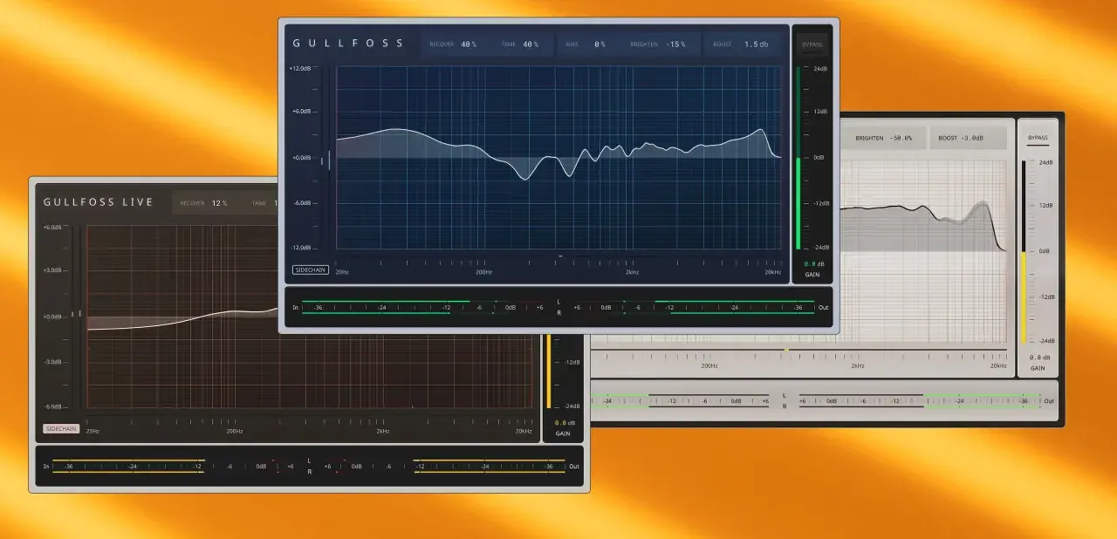Click the +12.0dB axis label in blue Gullfoss
Viewport: 1117px width, 539px height.
pos(300,67)
